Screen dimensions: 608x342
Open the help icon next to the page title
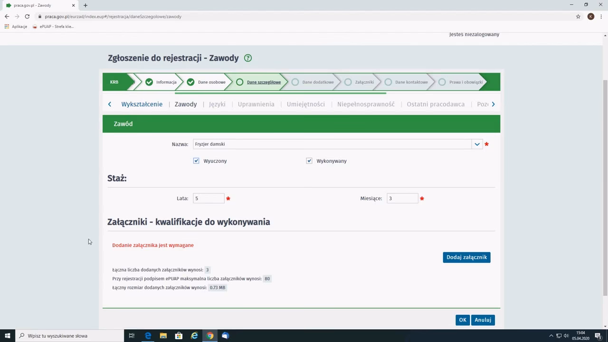(x=247, y=58)
